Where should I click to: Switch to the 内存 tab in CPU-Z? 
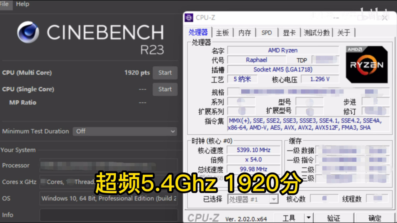tap(245, 33)
